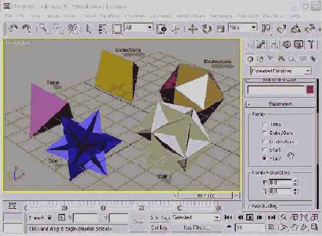322x236 pixels.
Task: Open the Reference Coordinate System 'View' dropdown
Action: pos(242,27)
